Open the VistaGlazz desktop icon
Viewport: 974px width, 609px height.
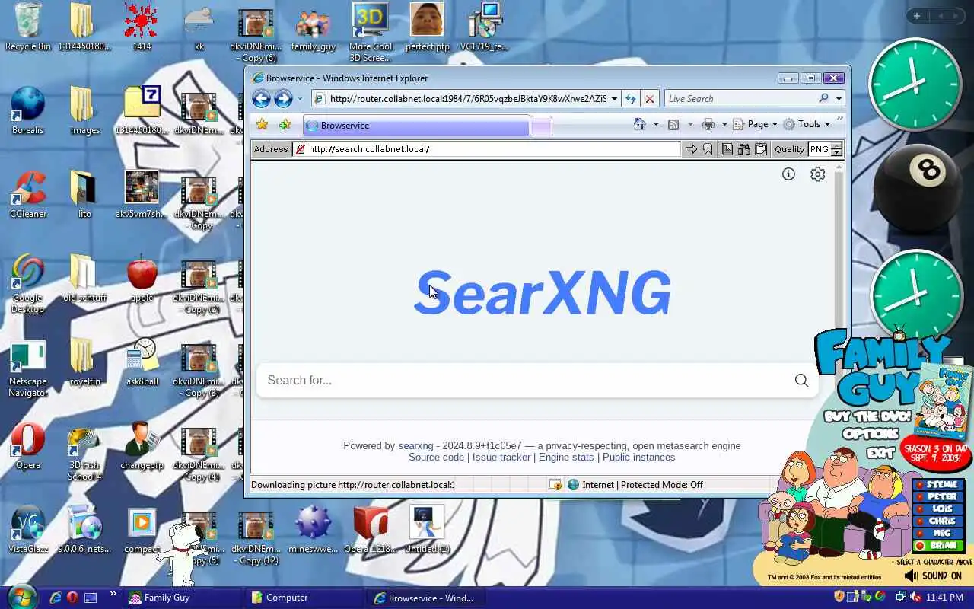pos(28,529)
